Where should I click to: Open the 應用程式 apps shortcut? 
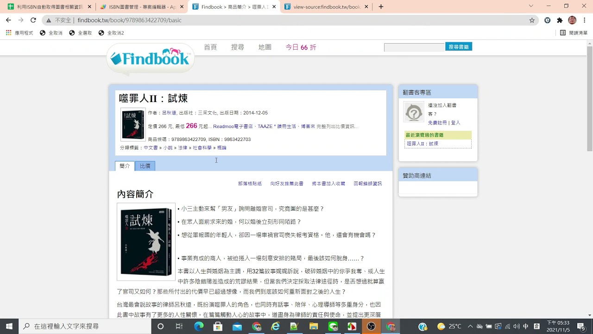click(x=19, y=33)
